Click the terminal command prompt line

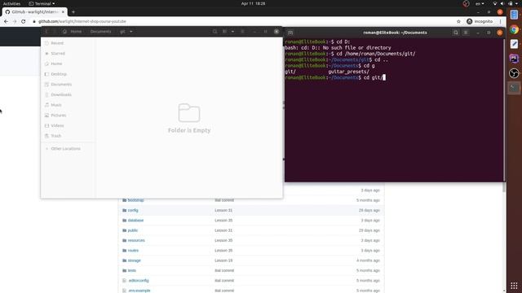pos(335,77)
